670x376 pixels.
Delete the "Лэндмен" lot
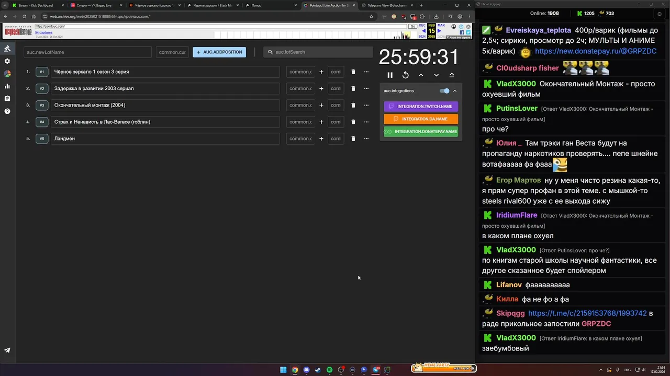coord(353,138)
